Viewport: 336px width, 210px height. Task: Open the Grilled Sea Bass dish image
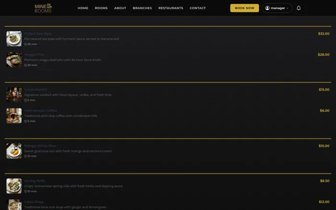pyautogui.click(x=14, y=39)
